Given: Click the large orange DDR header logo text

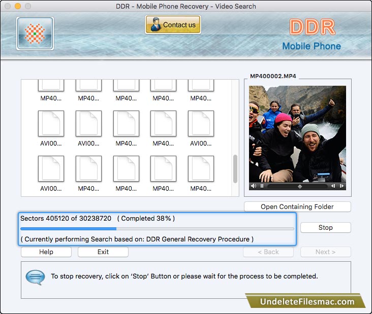Looking at the screenshot, I should tap(312, 27).
